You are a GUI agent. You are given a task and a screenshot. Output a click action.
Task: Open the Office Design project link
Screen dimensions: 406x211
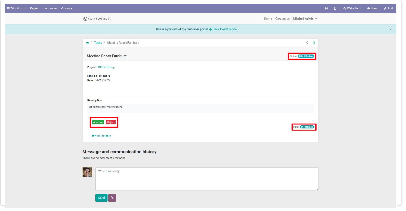coord(107,67)
